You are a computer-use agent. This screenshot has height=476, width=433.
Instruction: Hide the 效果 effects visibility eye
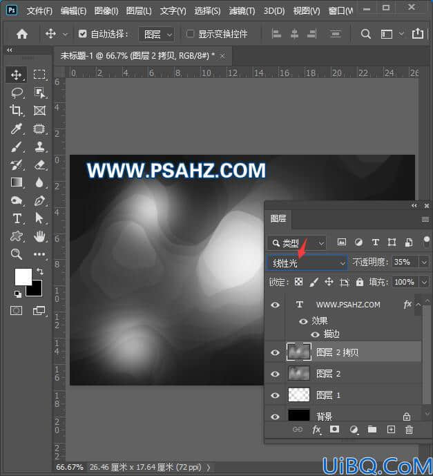(303, 321)
